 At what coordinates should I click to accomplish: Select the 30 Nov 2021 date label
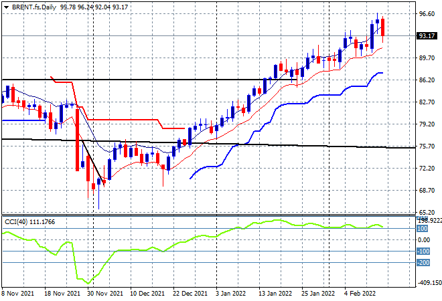click(105, 294)
